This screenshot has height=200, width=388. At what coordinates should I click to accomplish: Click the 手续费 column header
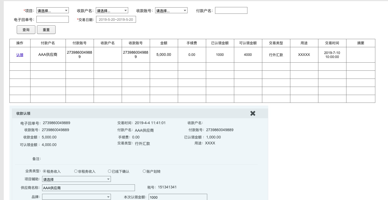click(192, 43)
